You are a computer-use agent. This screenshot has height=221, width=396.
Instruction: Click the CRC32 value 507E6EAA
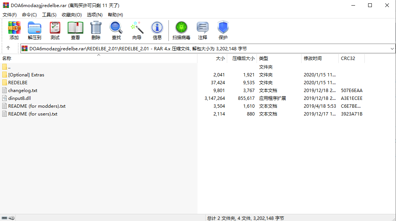(351, 90)
